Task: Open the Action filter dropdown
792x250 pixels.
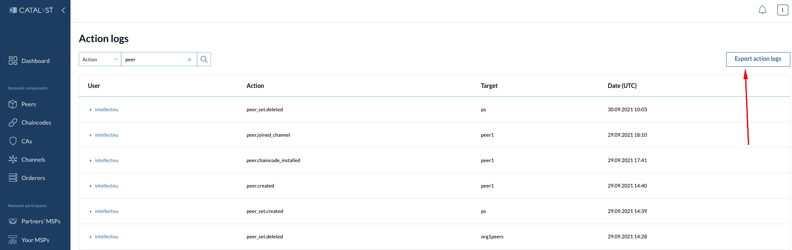Action: pos(100,59)
